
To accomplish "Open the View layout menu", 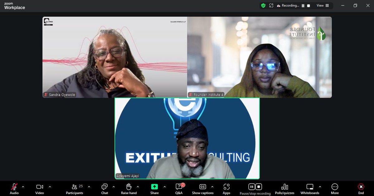I will [x=323, y=6].
